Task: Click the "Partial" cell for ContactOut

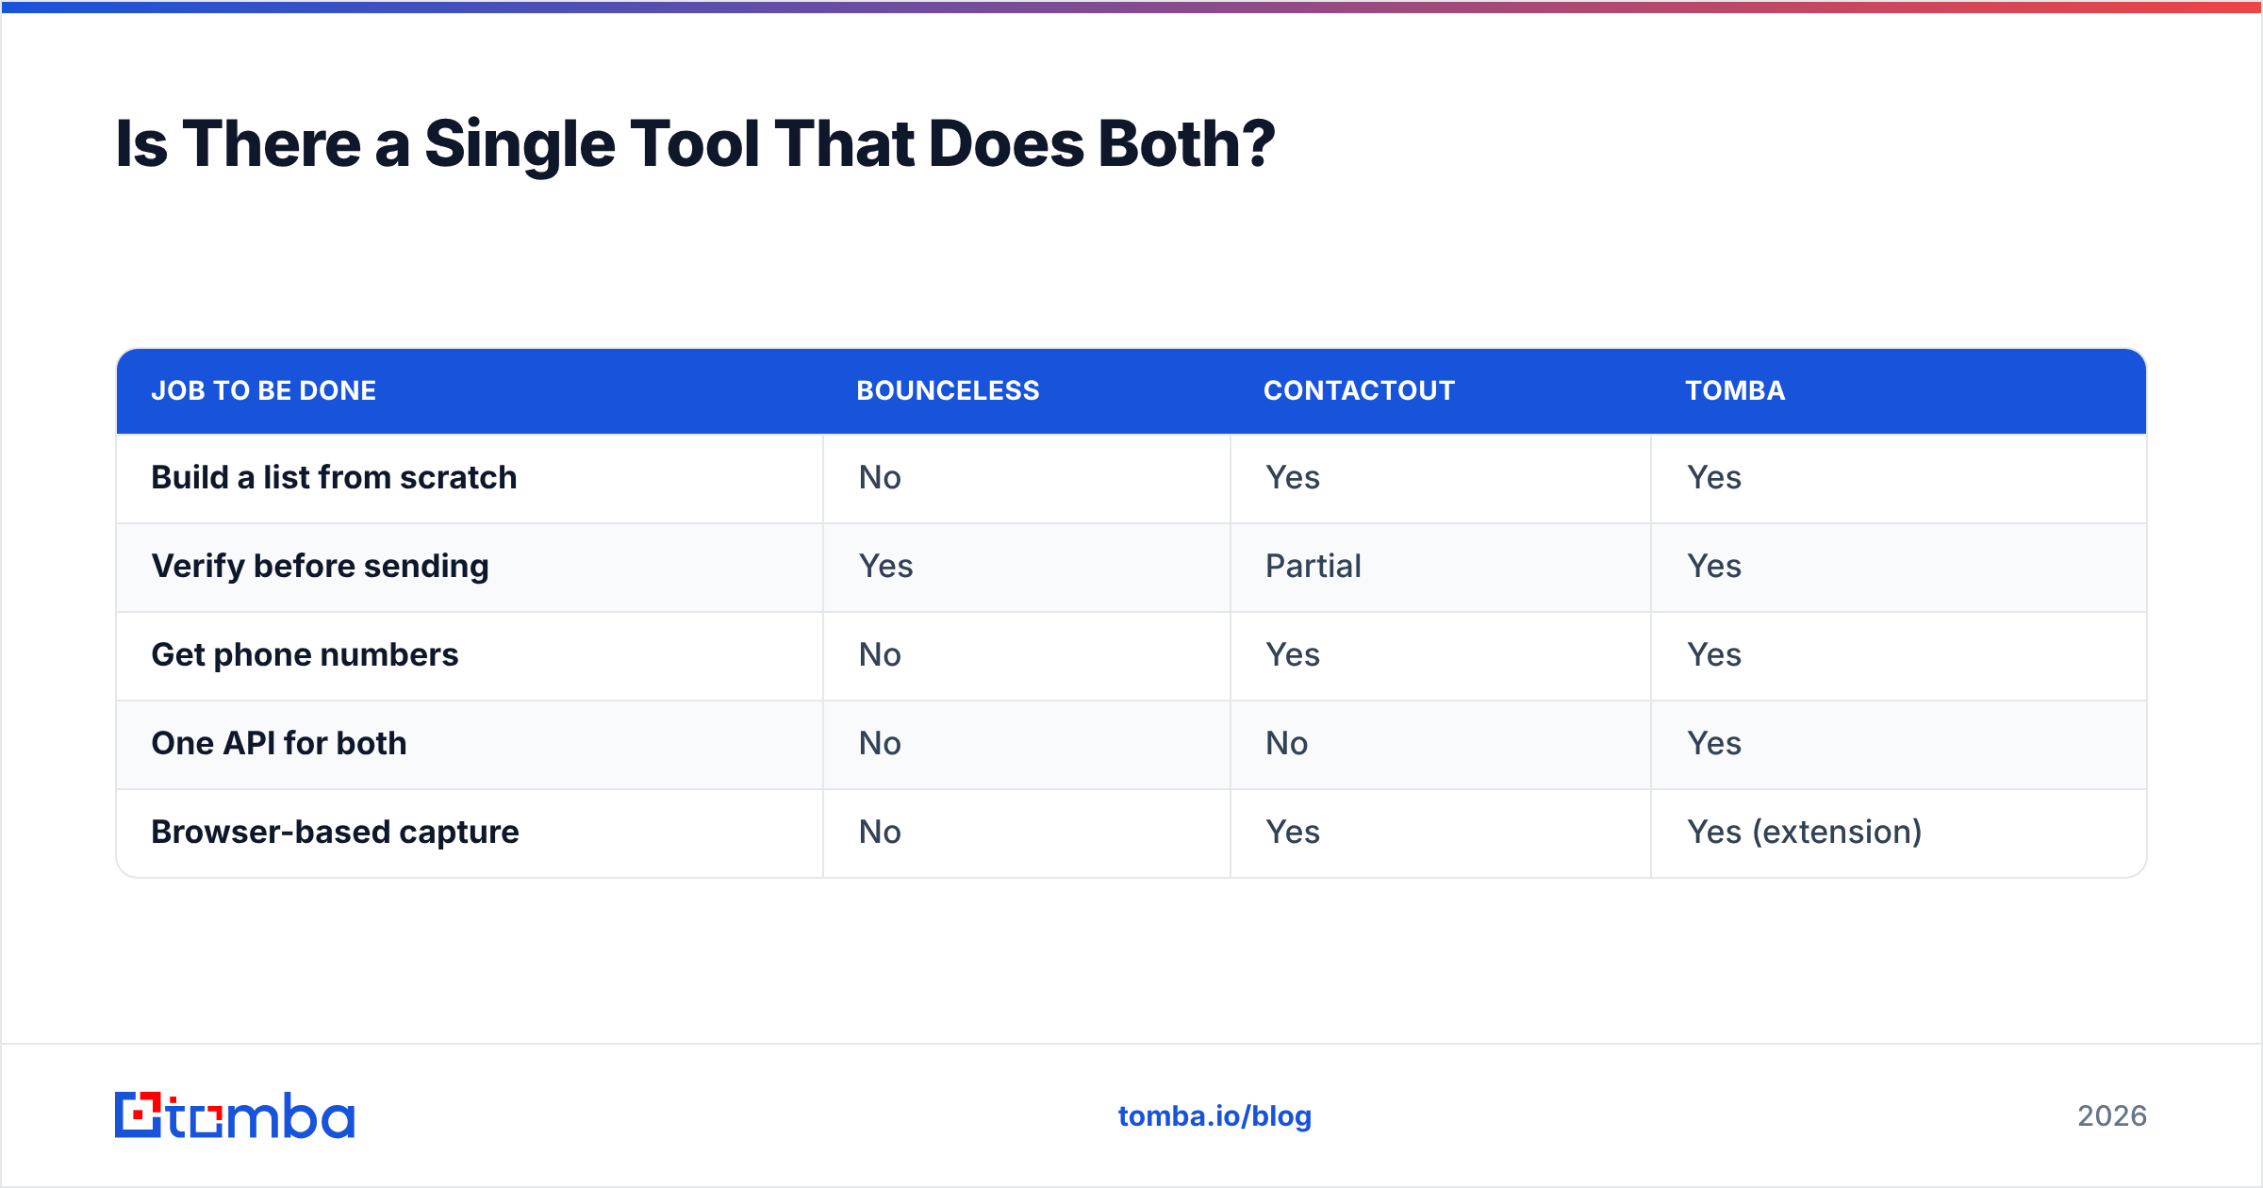Action: (x=1313, y=566)
